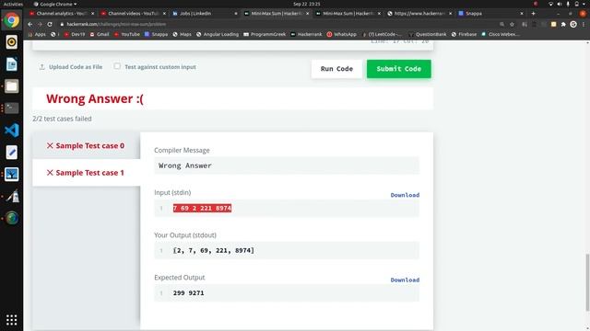Open the YouTube bookmark
Viewport: 590px width, 331px height.
(x=127, y=34)
